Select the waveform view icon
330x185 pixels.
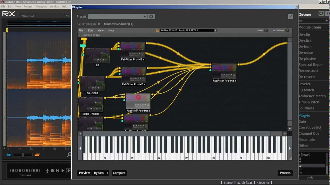tap(9, 155)
